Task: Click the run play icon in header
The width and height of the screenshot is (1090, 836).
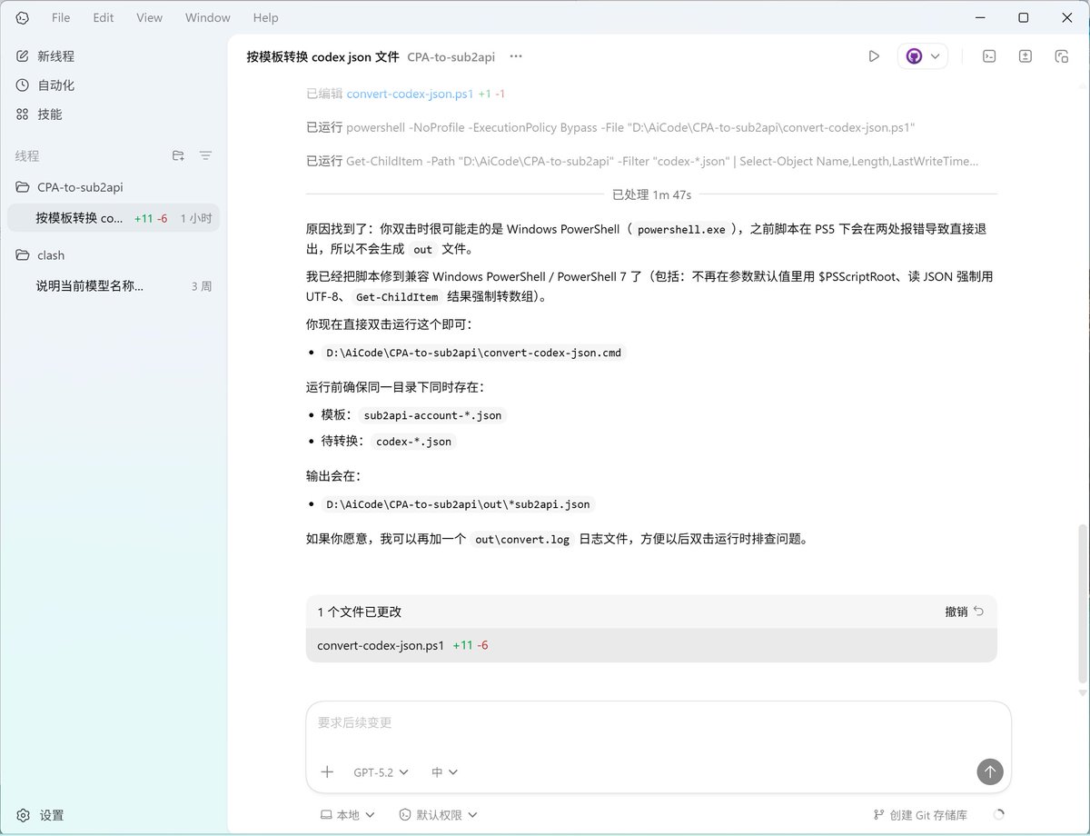Action: coord(874,56)
